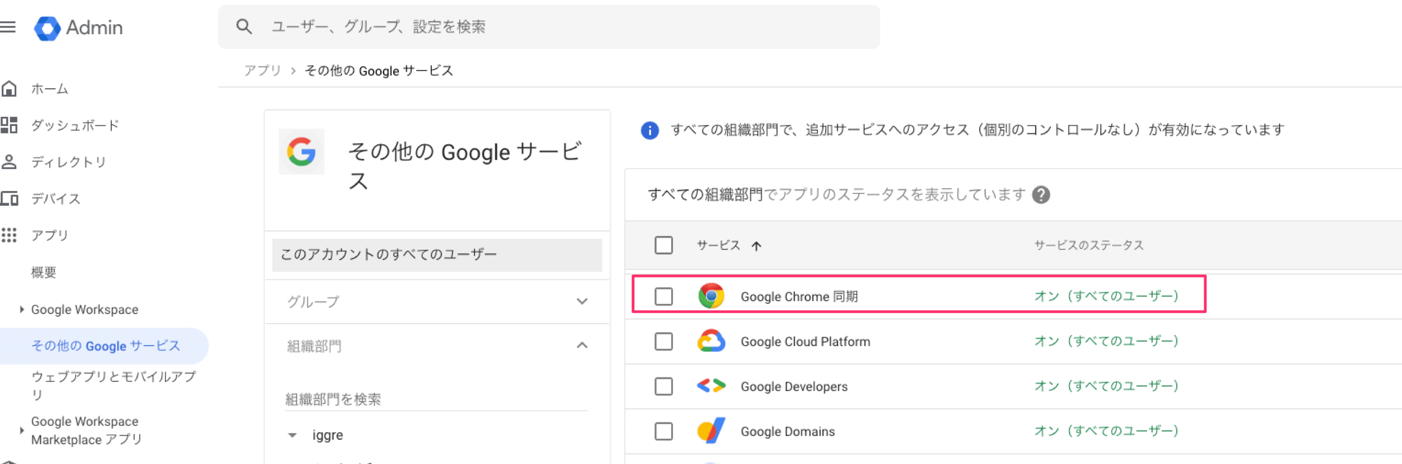Check the Google Cloud Platform checkbox
The width and height of the screenshot is (1402, 464).
tap(663, 341)
